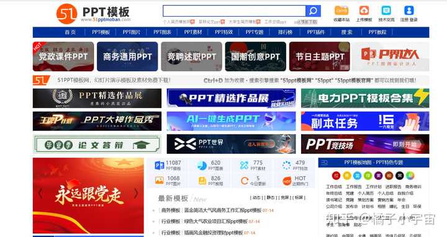This screenshot has width=447, height=237.
Task: Open 节日主题PPT category card
Action: [x=320, y=56]
